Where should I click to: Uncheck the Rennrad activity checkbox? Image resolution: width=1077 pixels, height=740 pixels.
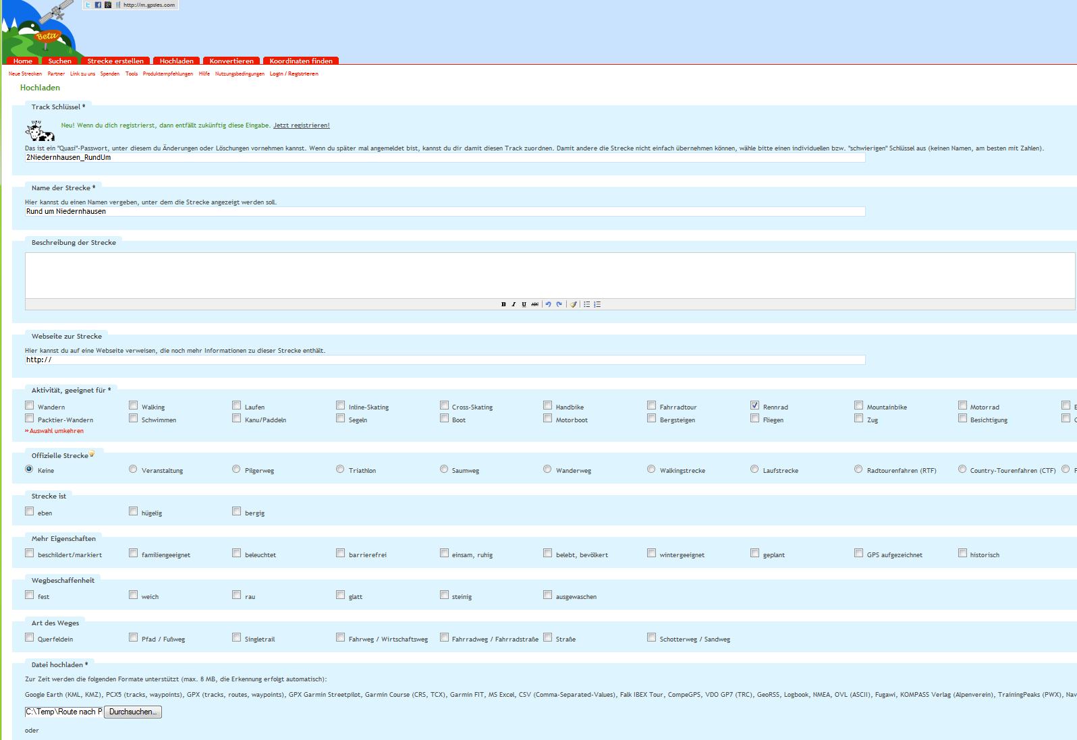[x=754, y=405]
